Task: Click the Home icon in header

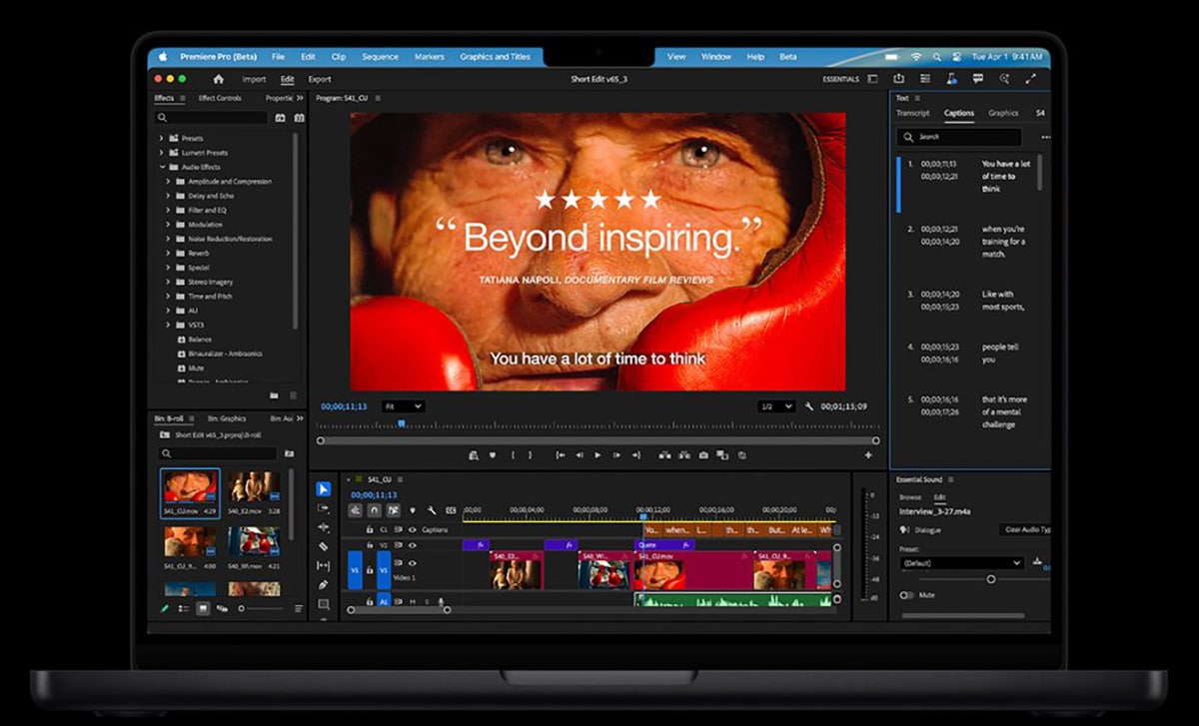Action: pyautogui.click(x=219, y=79)
